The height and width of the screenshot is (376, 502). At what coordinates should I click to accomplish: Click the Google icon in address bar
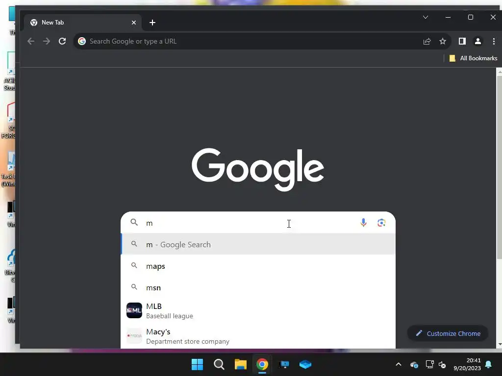(x=82, y=41)
